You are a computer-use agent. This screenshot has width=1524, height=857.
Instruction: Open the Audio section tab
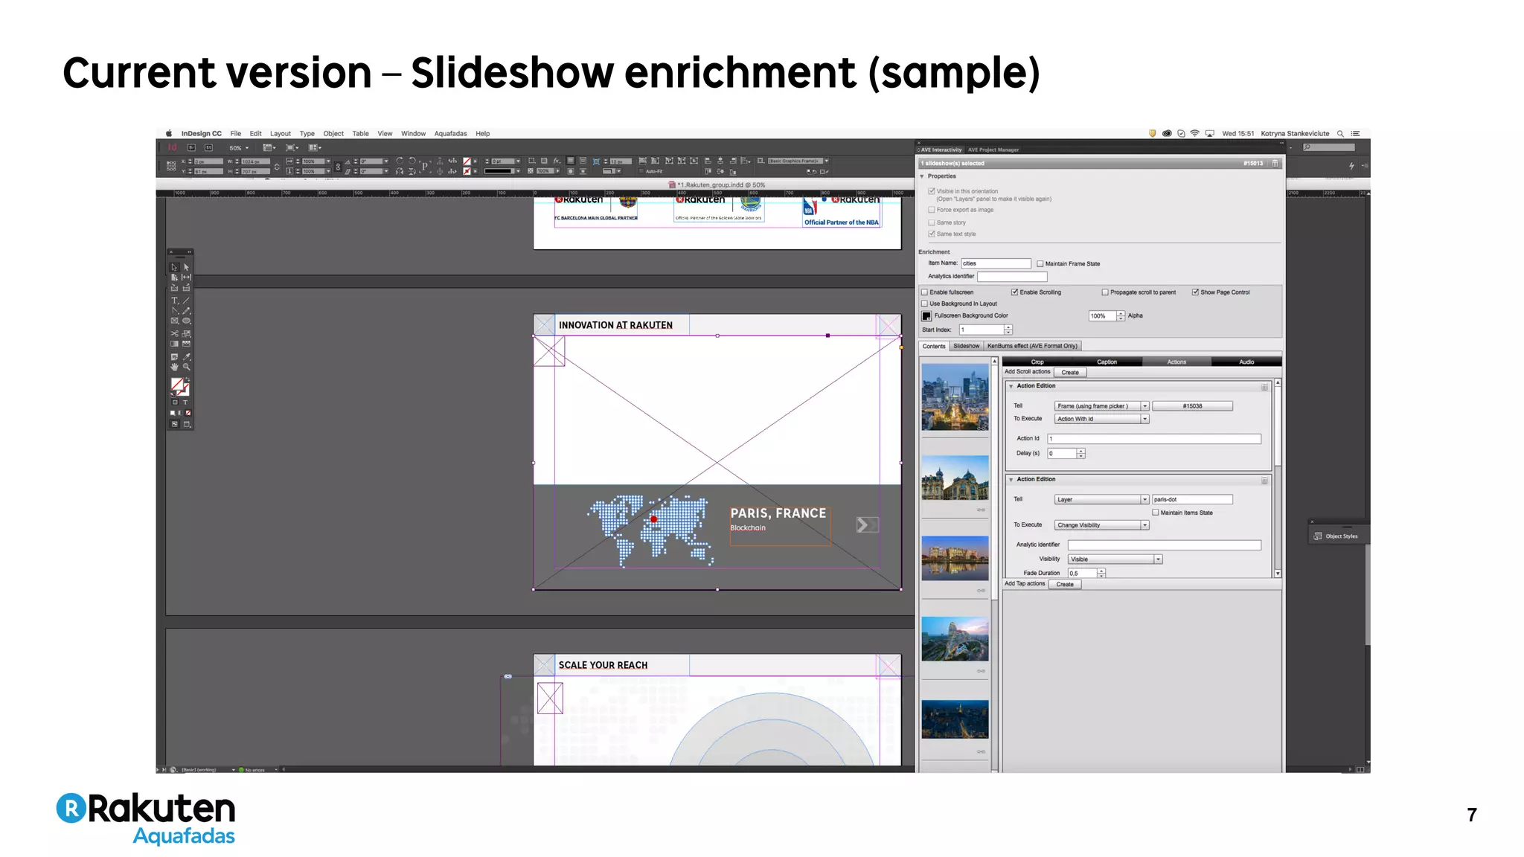tap(1246, 362)
